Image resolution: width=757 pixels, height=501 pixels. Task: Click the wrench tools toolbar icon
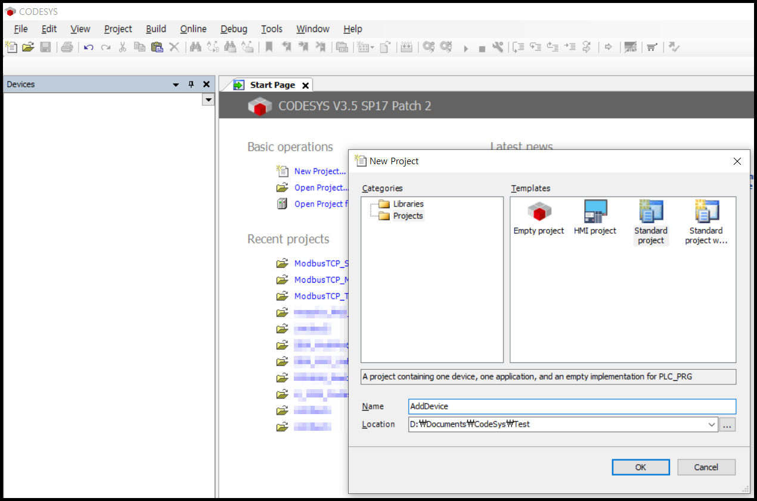coord(498,47)
